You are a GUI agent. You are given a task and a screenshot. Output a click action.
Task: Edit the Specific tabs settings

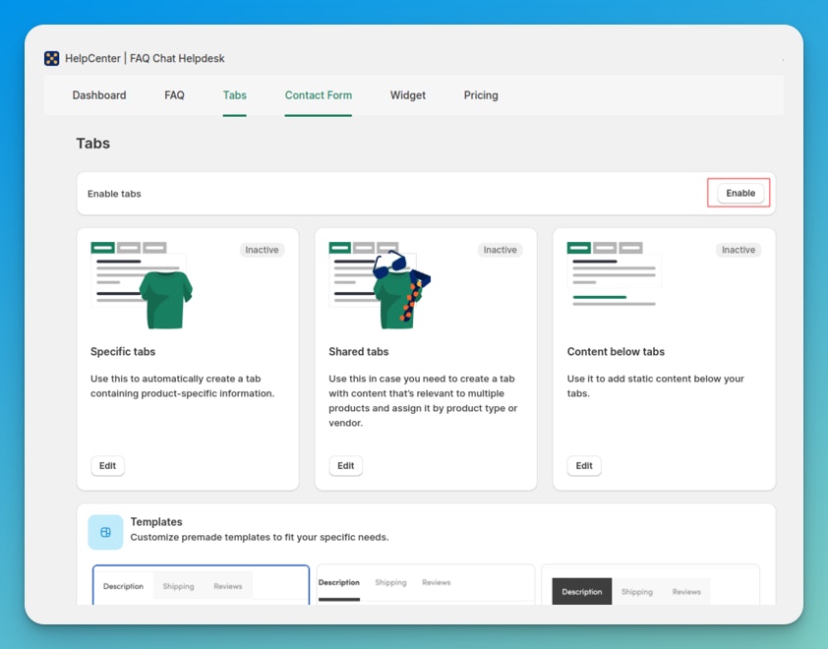pos(107,466)
